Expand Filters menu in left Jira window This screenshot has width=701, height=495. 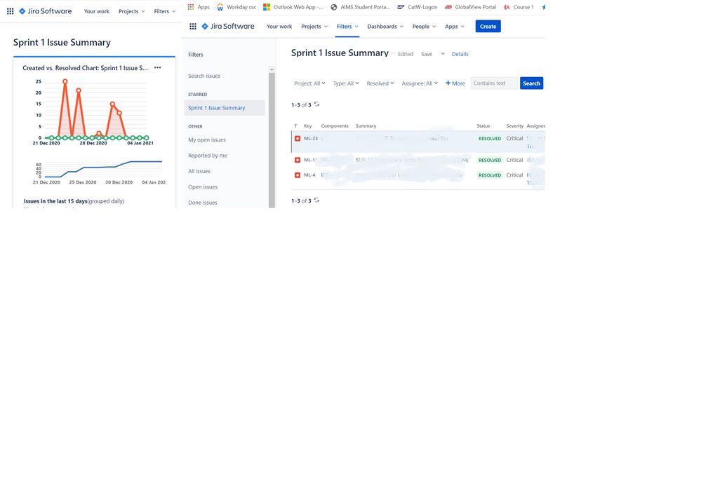point(164,11)
